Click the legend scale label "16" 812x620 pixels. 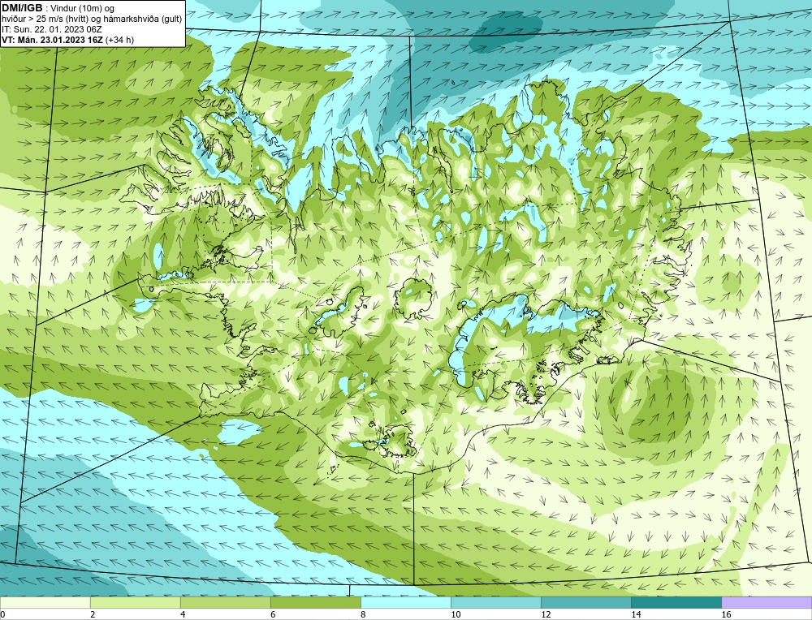pos(725,614)
